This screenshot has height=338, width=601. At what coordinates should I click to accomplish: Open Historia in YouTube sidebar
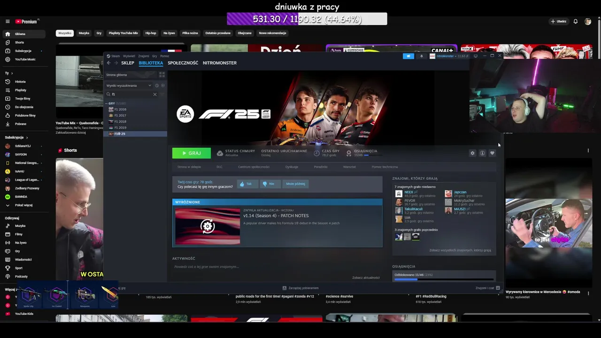tap(23, 82)
